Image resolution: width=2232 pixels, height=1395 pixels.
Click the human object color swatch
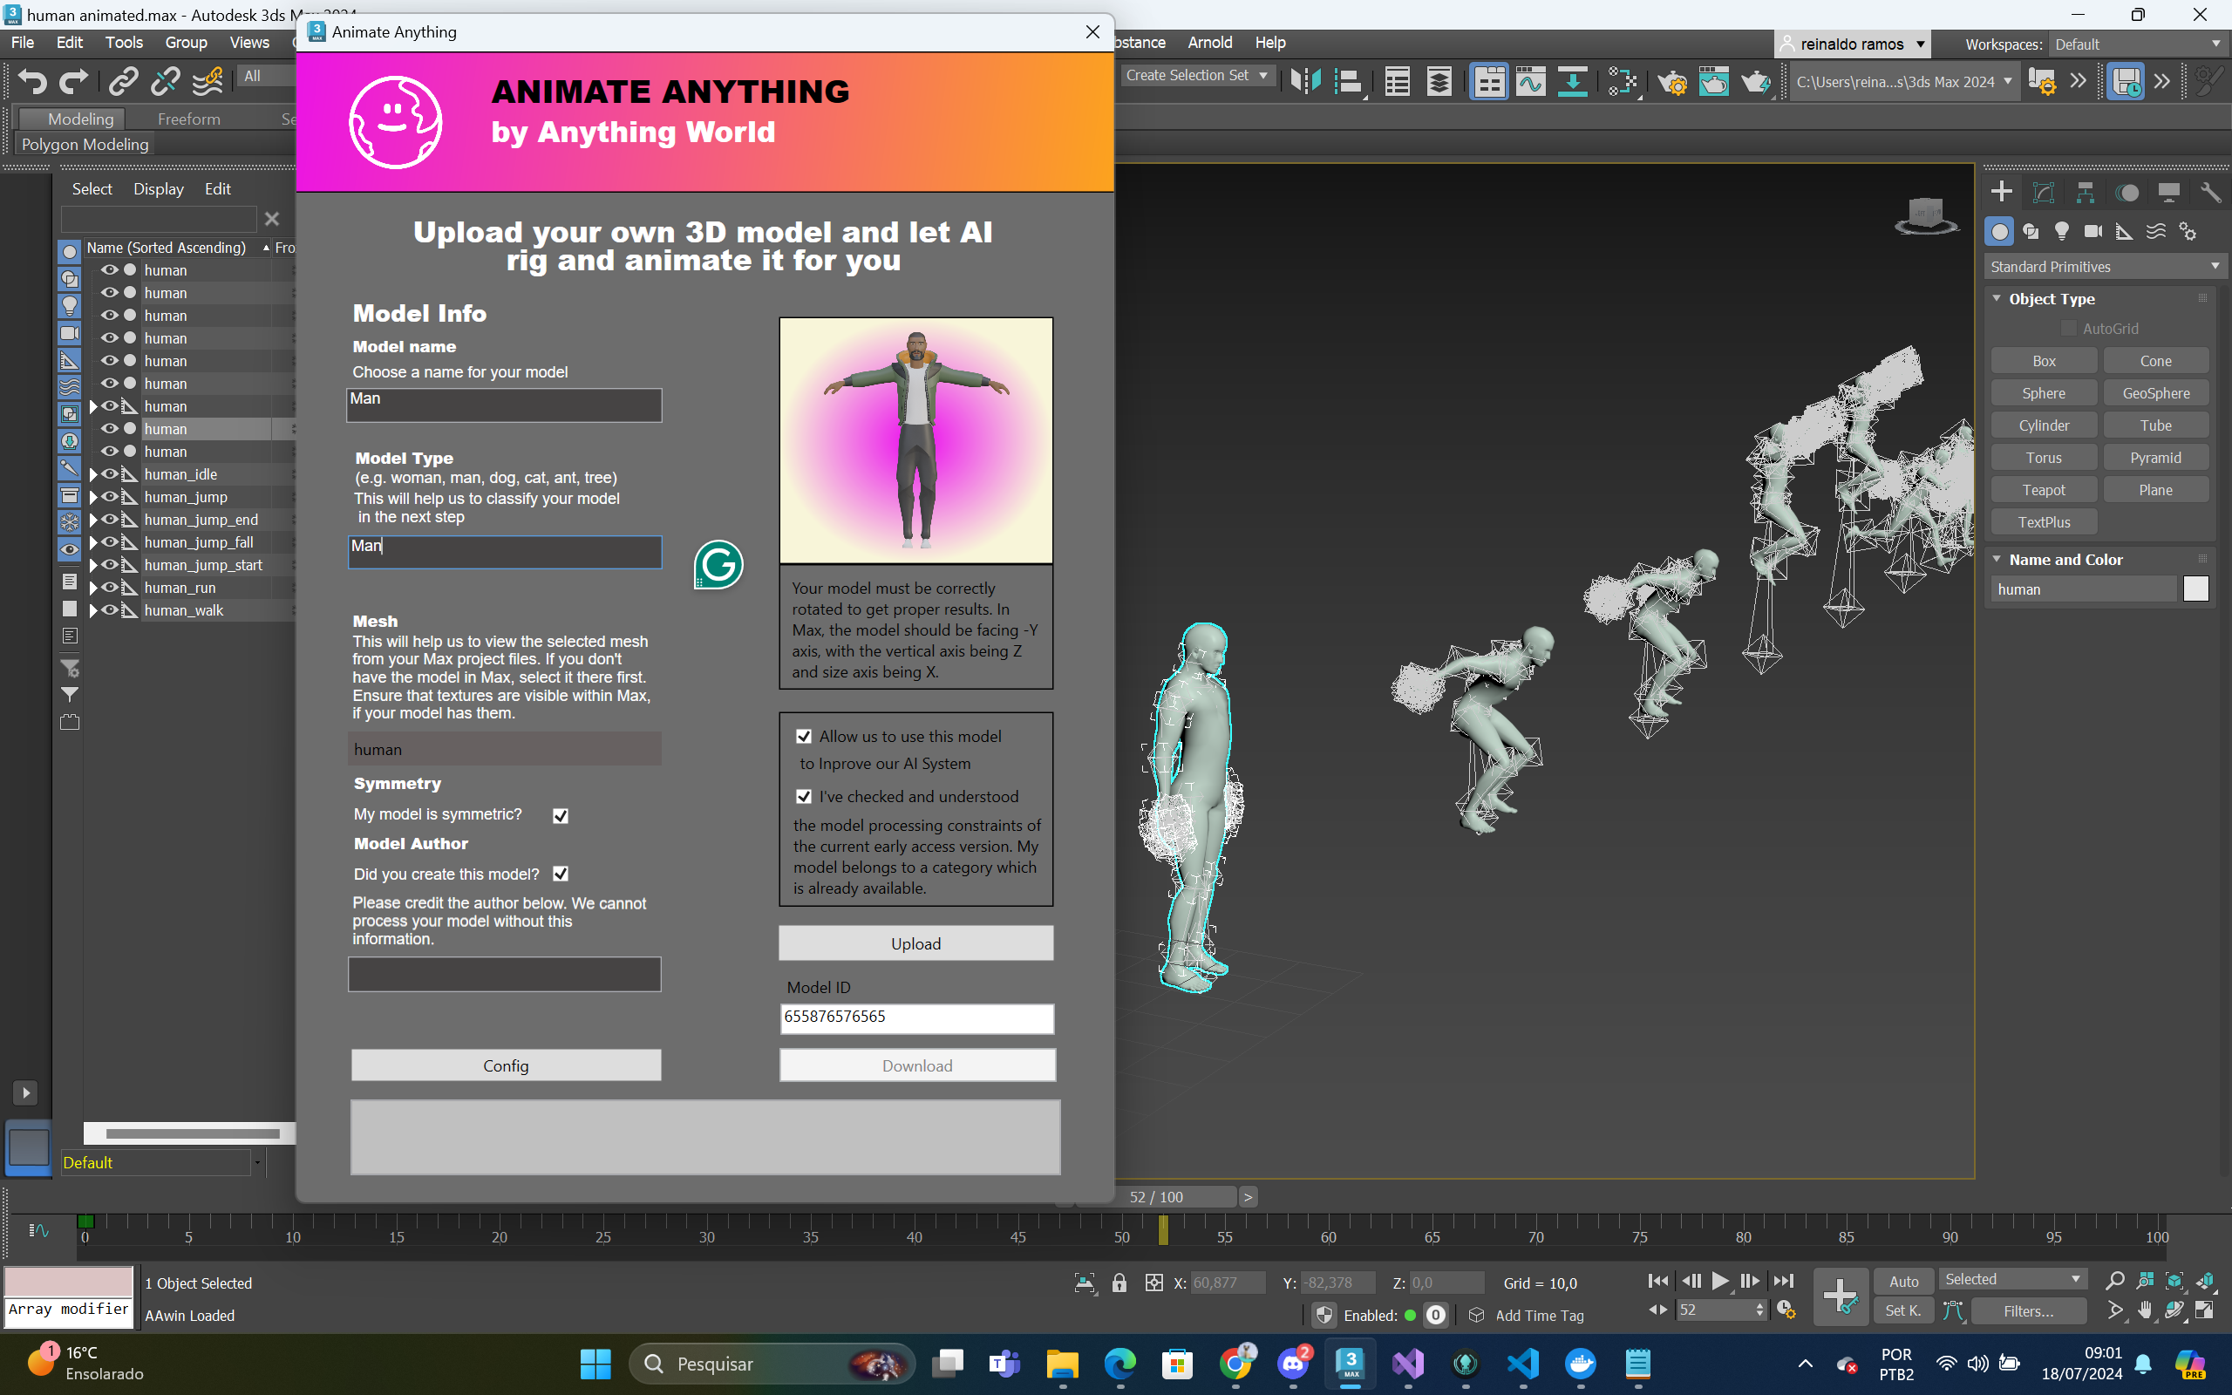coord(2195,589)
